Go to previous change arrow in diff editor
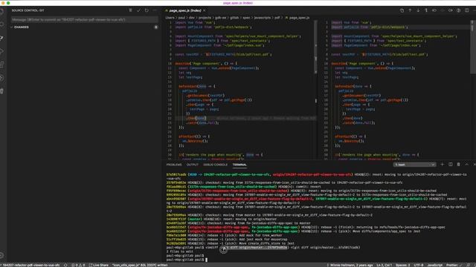The height and width of the screenshot is (267, 476). coord(410,10)
